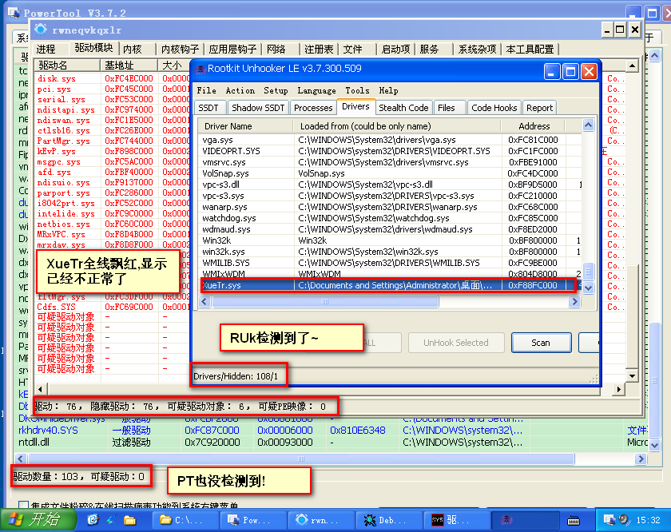Switch to the Shadow SSDT tab

(258, 108)
